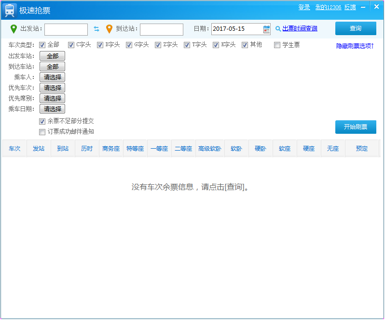Open 乘车人 请选择 selector
Viewport: 385px width, 320px height.
(x=52, y=77)
